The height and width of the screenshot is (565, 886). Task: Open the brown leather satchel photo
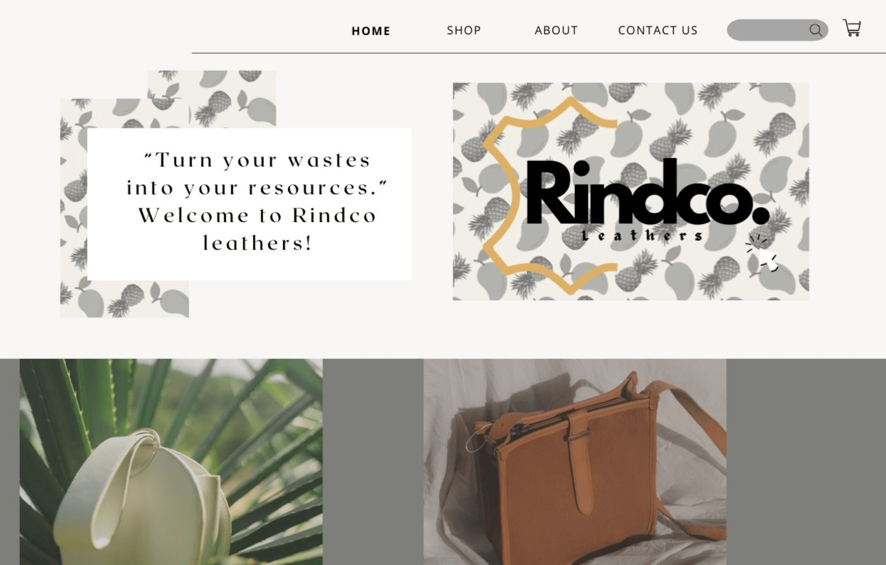[x=575, y=462]
